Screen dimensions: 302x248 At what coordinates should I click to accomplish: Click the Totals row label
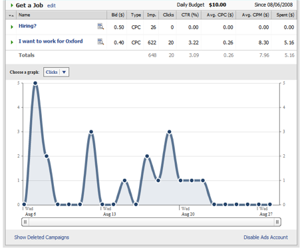tap(27, 55)
